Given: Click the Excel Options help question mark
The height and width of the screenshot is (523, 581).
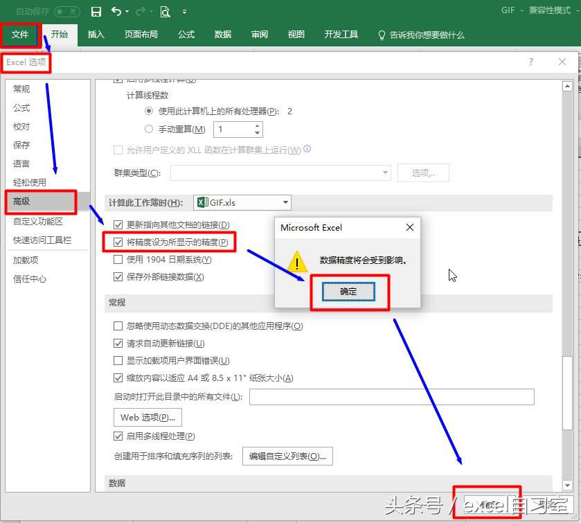Looking at the screenshot, I should tap(531, 62).
